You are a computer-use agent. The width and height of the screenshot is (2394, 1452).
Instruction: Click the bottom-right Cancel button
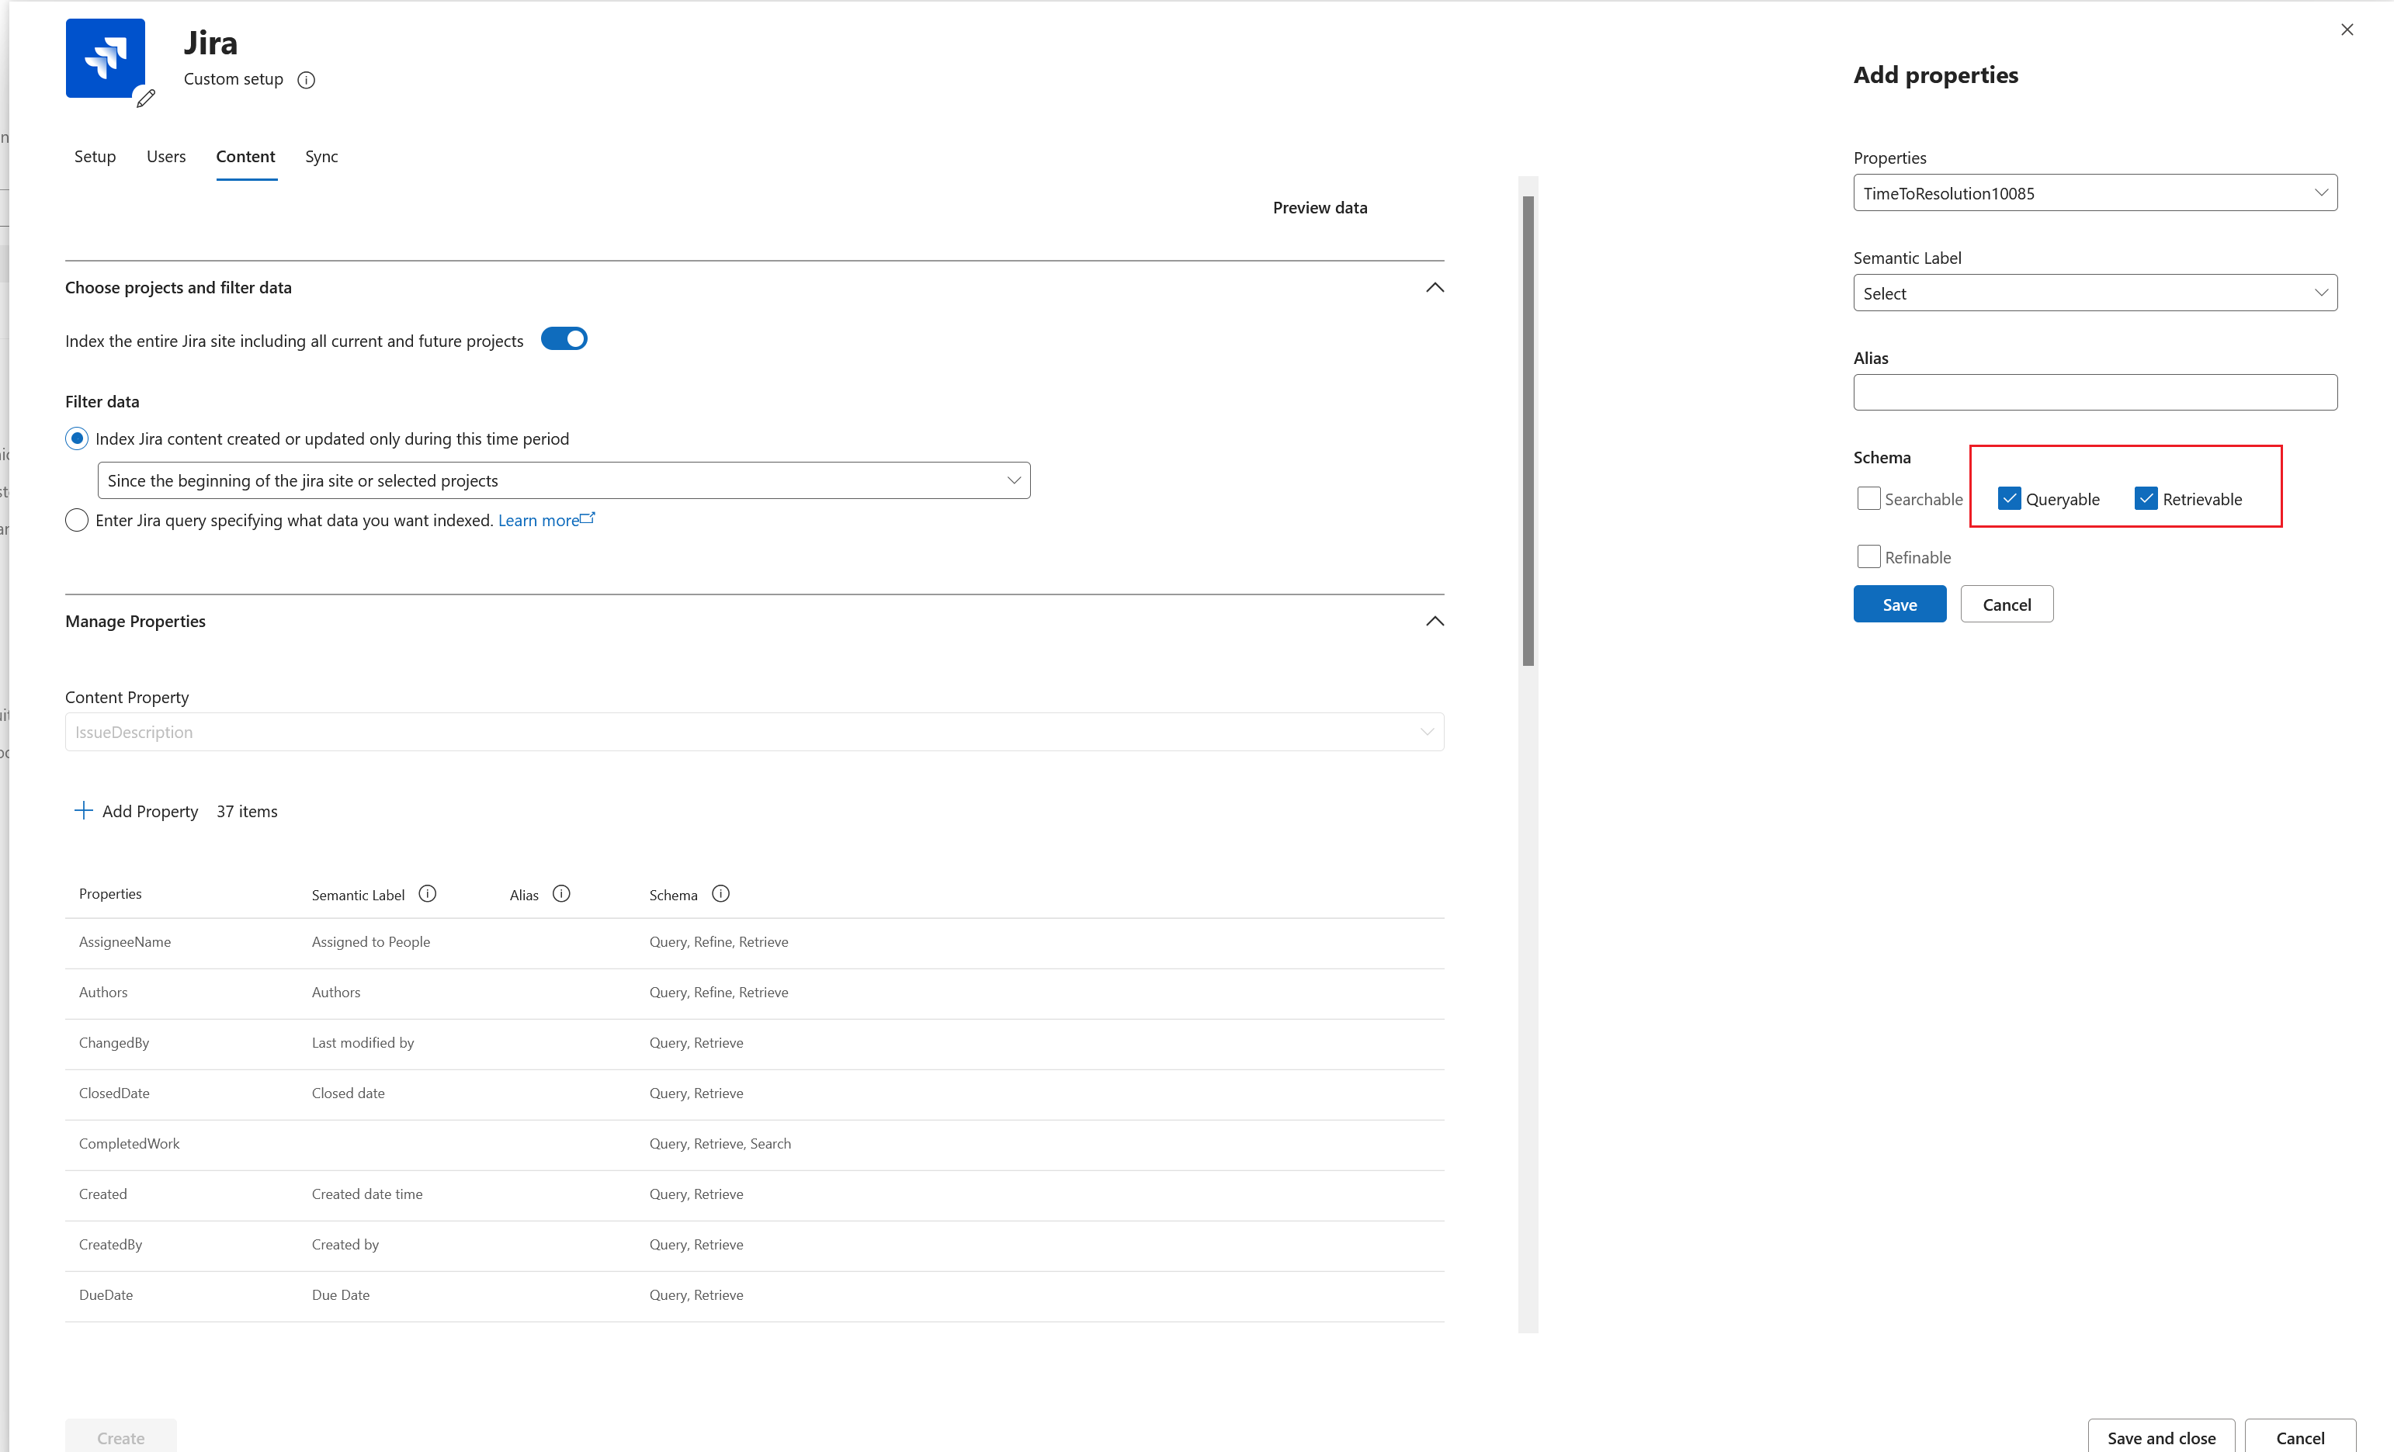point(2300,1436)
